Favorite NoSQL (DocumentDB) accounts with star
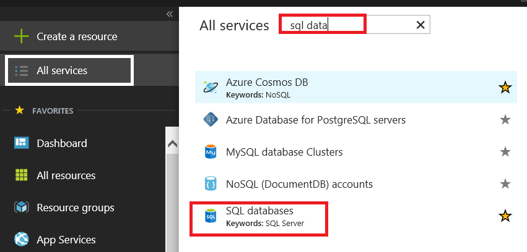This screenshot has width=527, height=252. (505, 184)
